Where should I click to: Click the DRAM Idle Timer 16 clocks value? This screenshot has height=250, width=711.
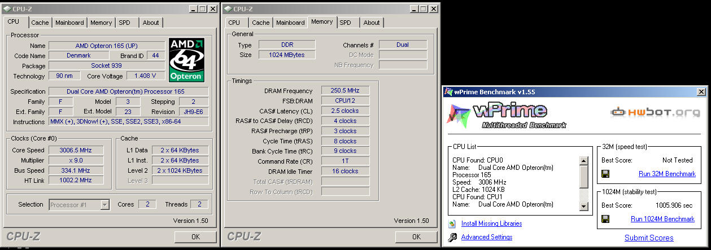pyautogui.click(x=345, y=171)
